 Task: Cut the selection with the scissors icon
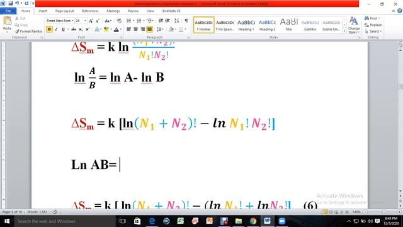coord(20,18)
